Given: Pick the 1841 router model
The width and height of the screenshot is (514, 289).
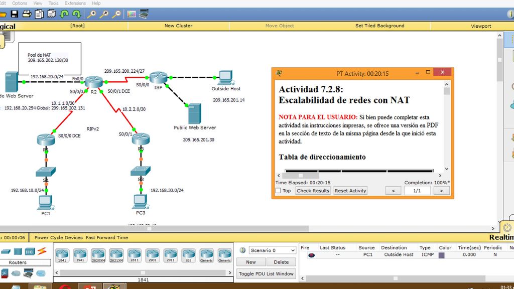Looking at the screenshot, I should tap(62, 255).
